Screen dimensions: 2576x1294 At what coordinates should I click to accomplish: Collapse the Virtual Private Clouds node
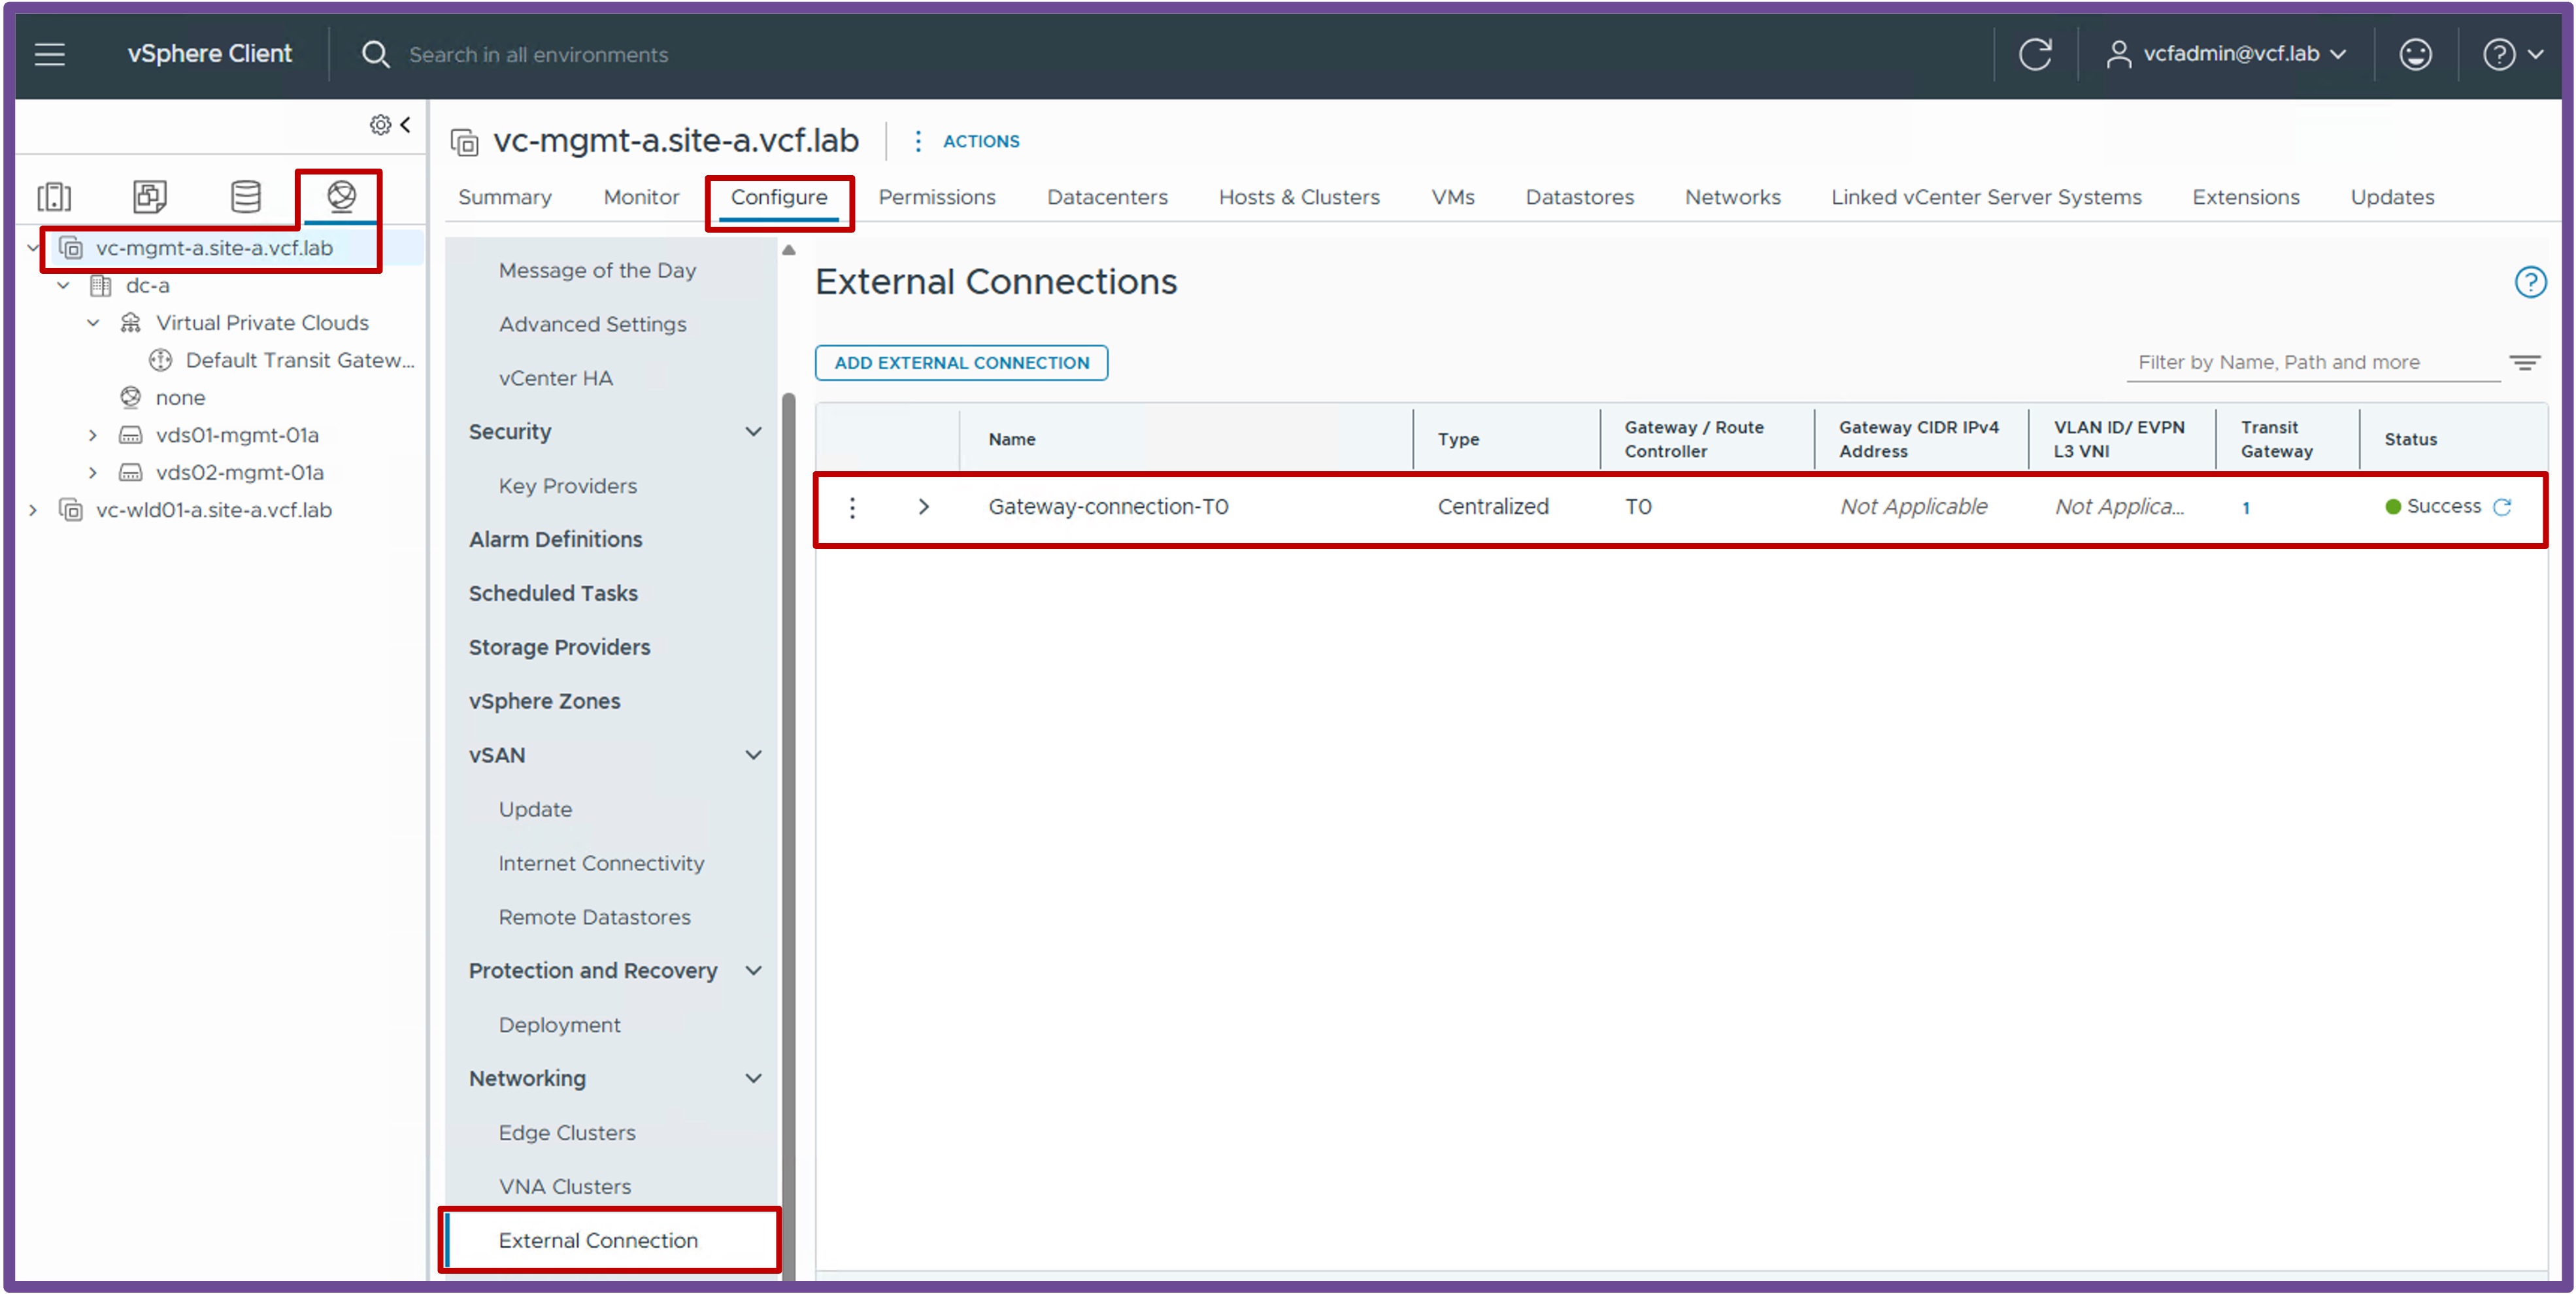[x=93, y=323]
